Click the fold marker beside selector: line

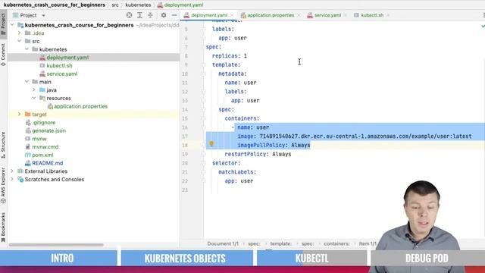click(203, 163)
